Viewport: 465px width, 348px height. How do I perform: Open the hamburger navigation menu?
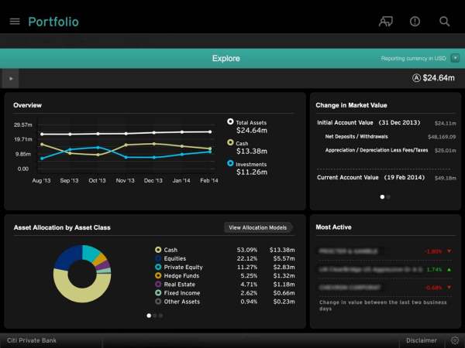[14, 22]
